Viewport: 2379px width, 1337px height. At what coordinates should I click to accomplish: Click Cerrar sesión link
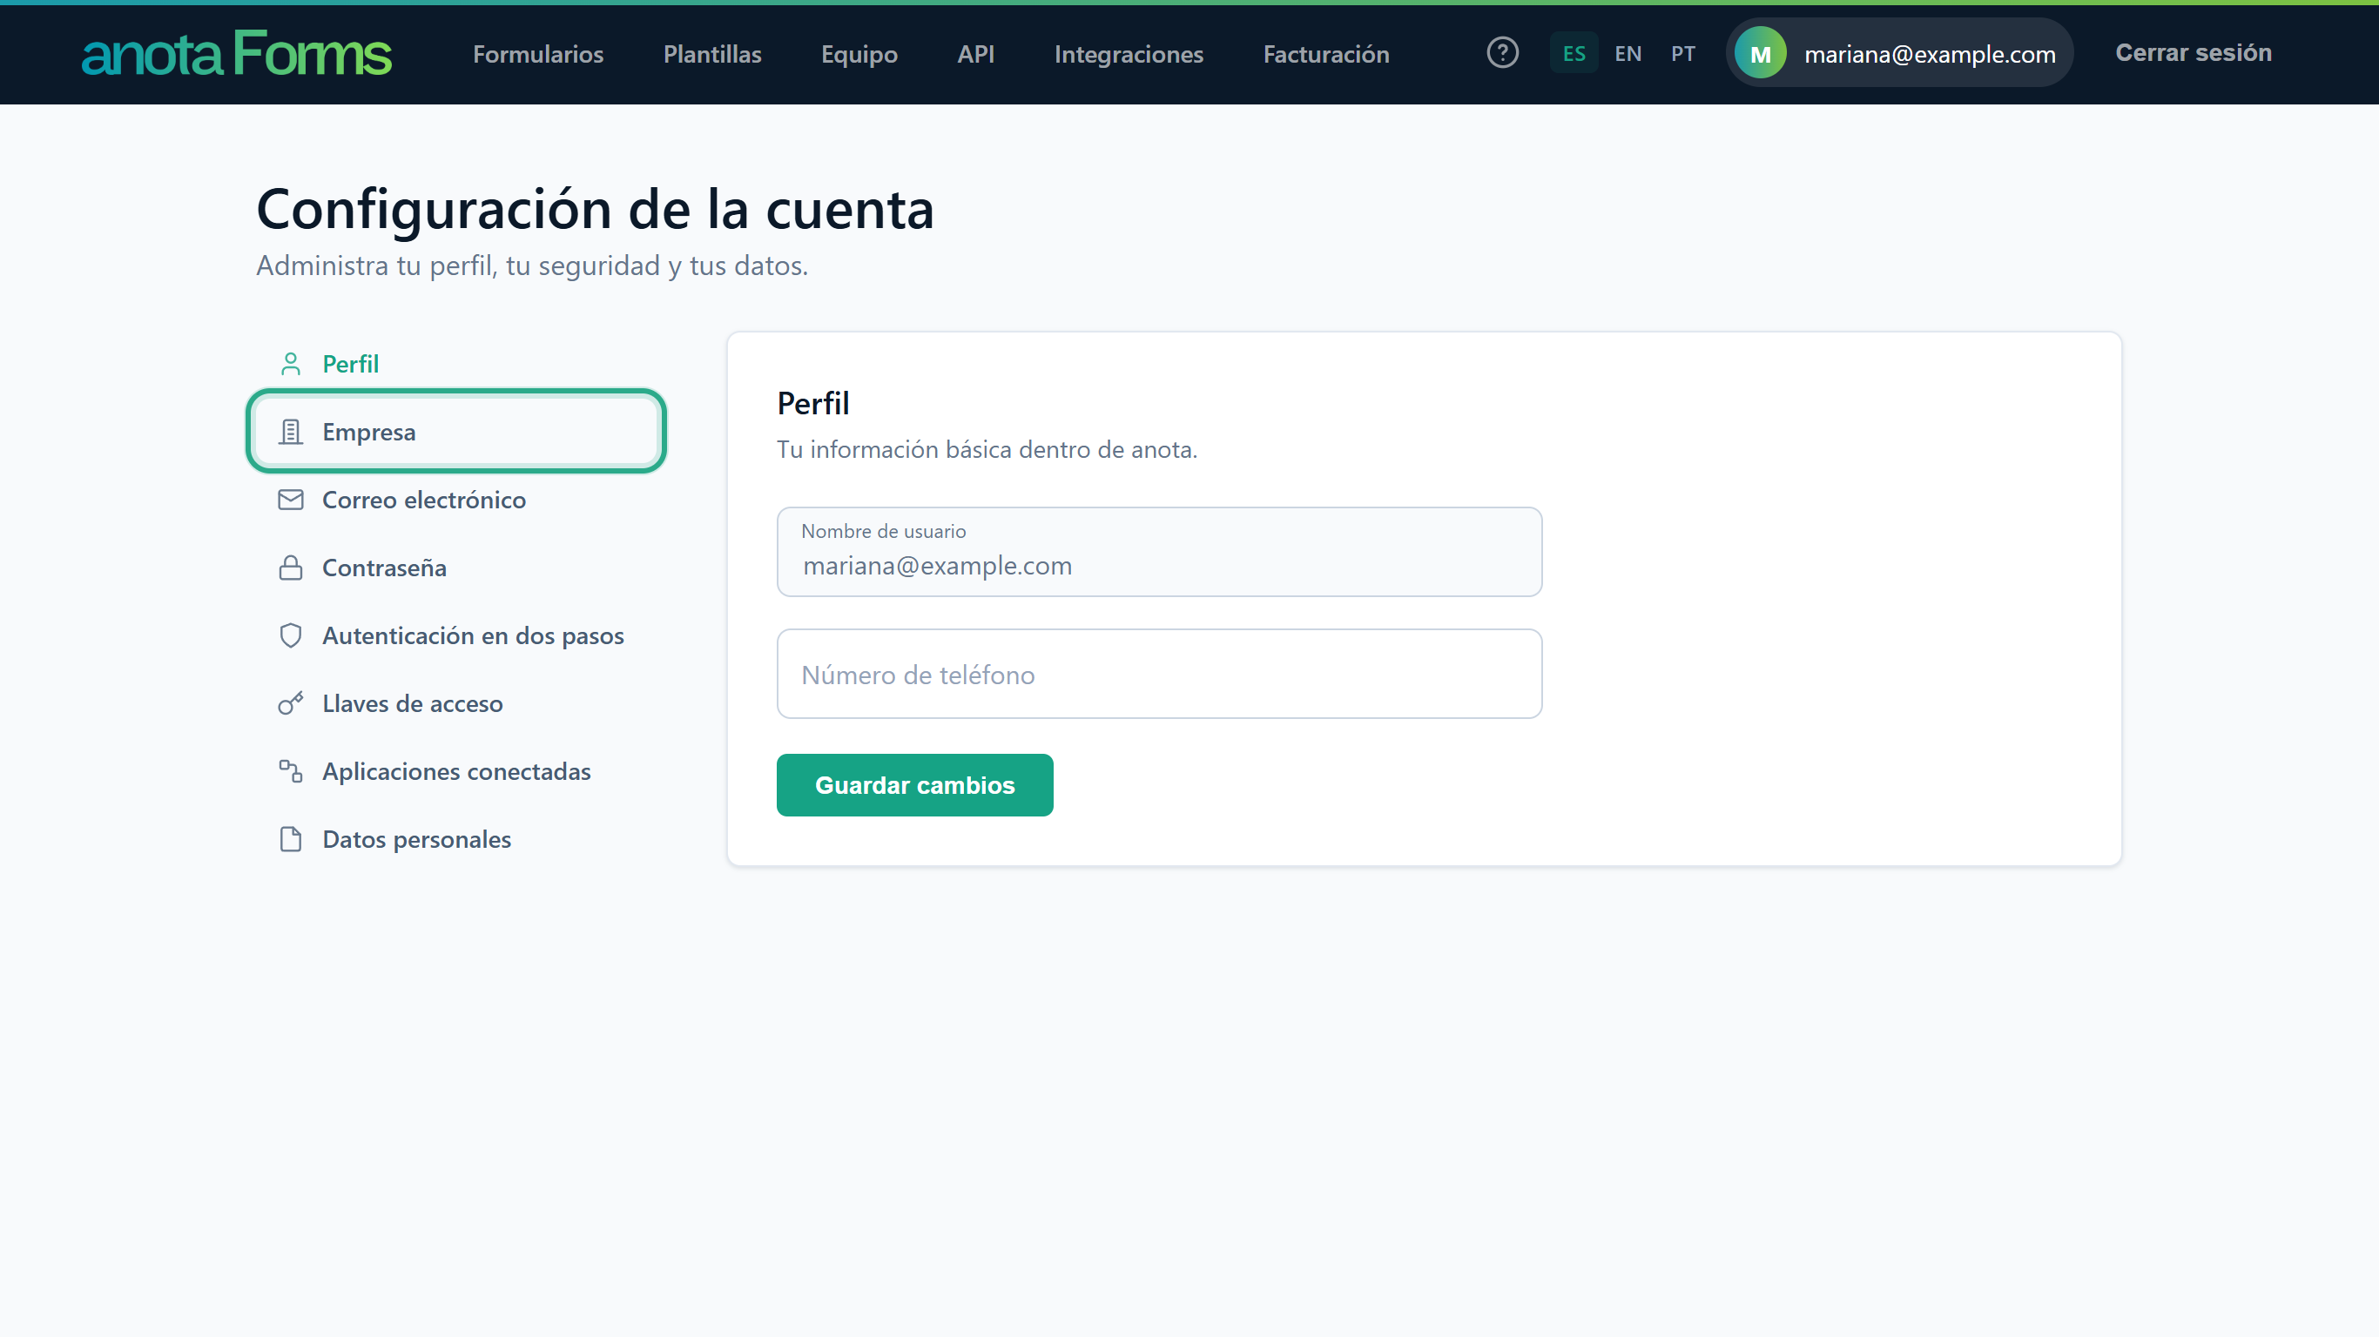[x=2194, y=52]
